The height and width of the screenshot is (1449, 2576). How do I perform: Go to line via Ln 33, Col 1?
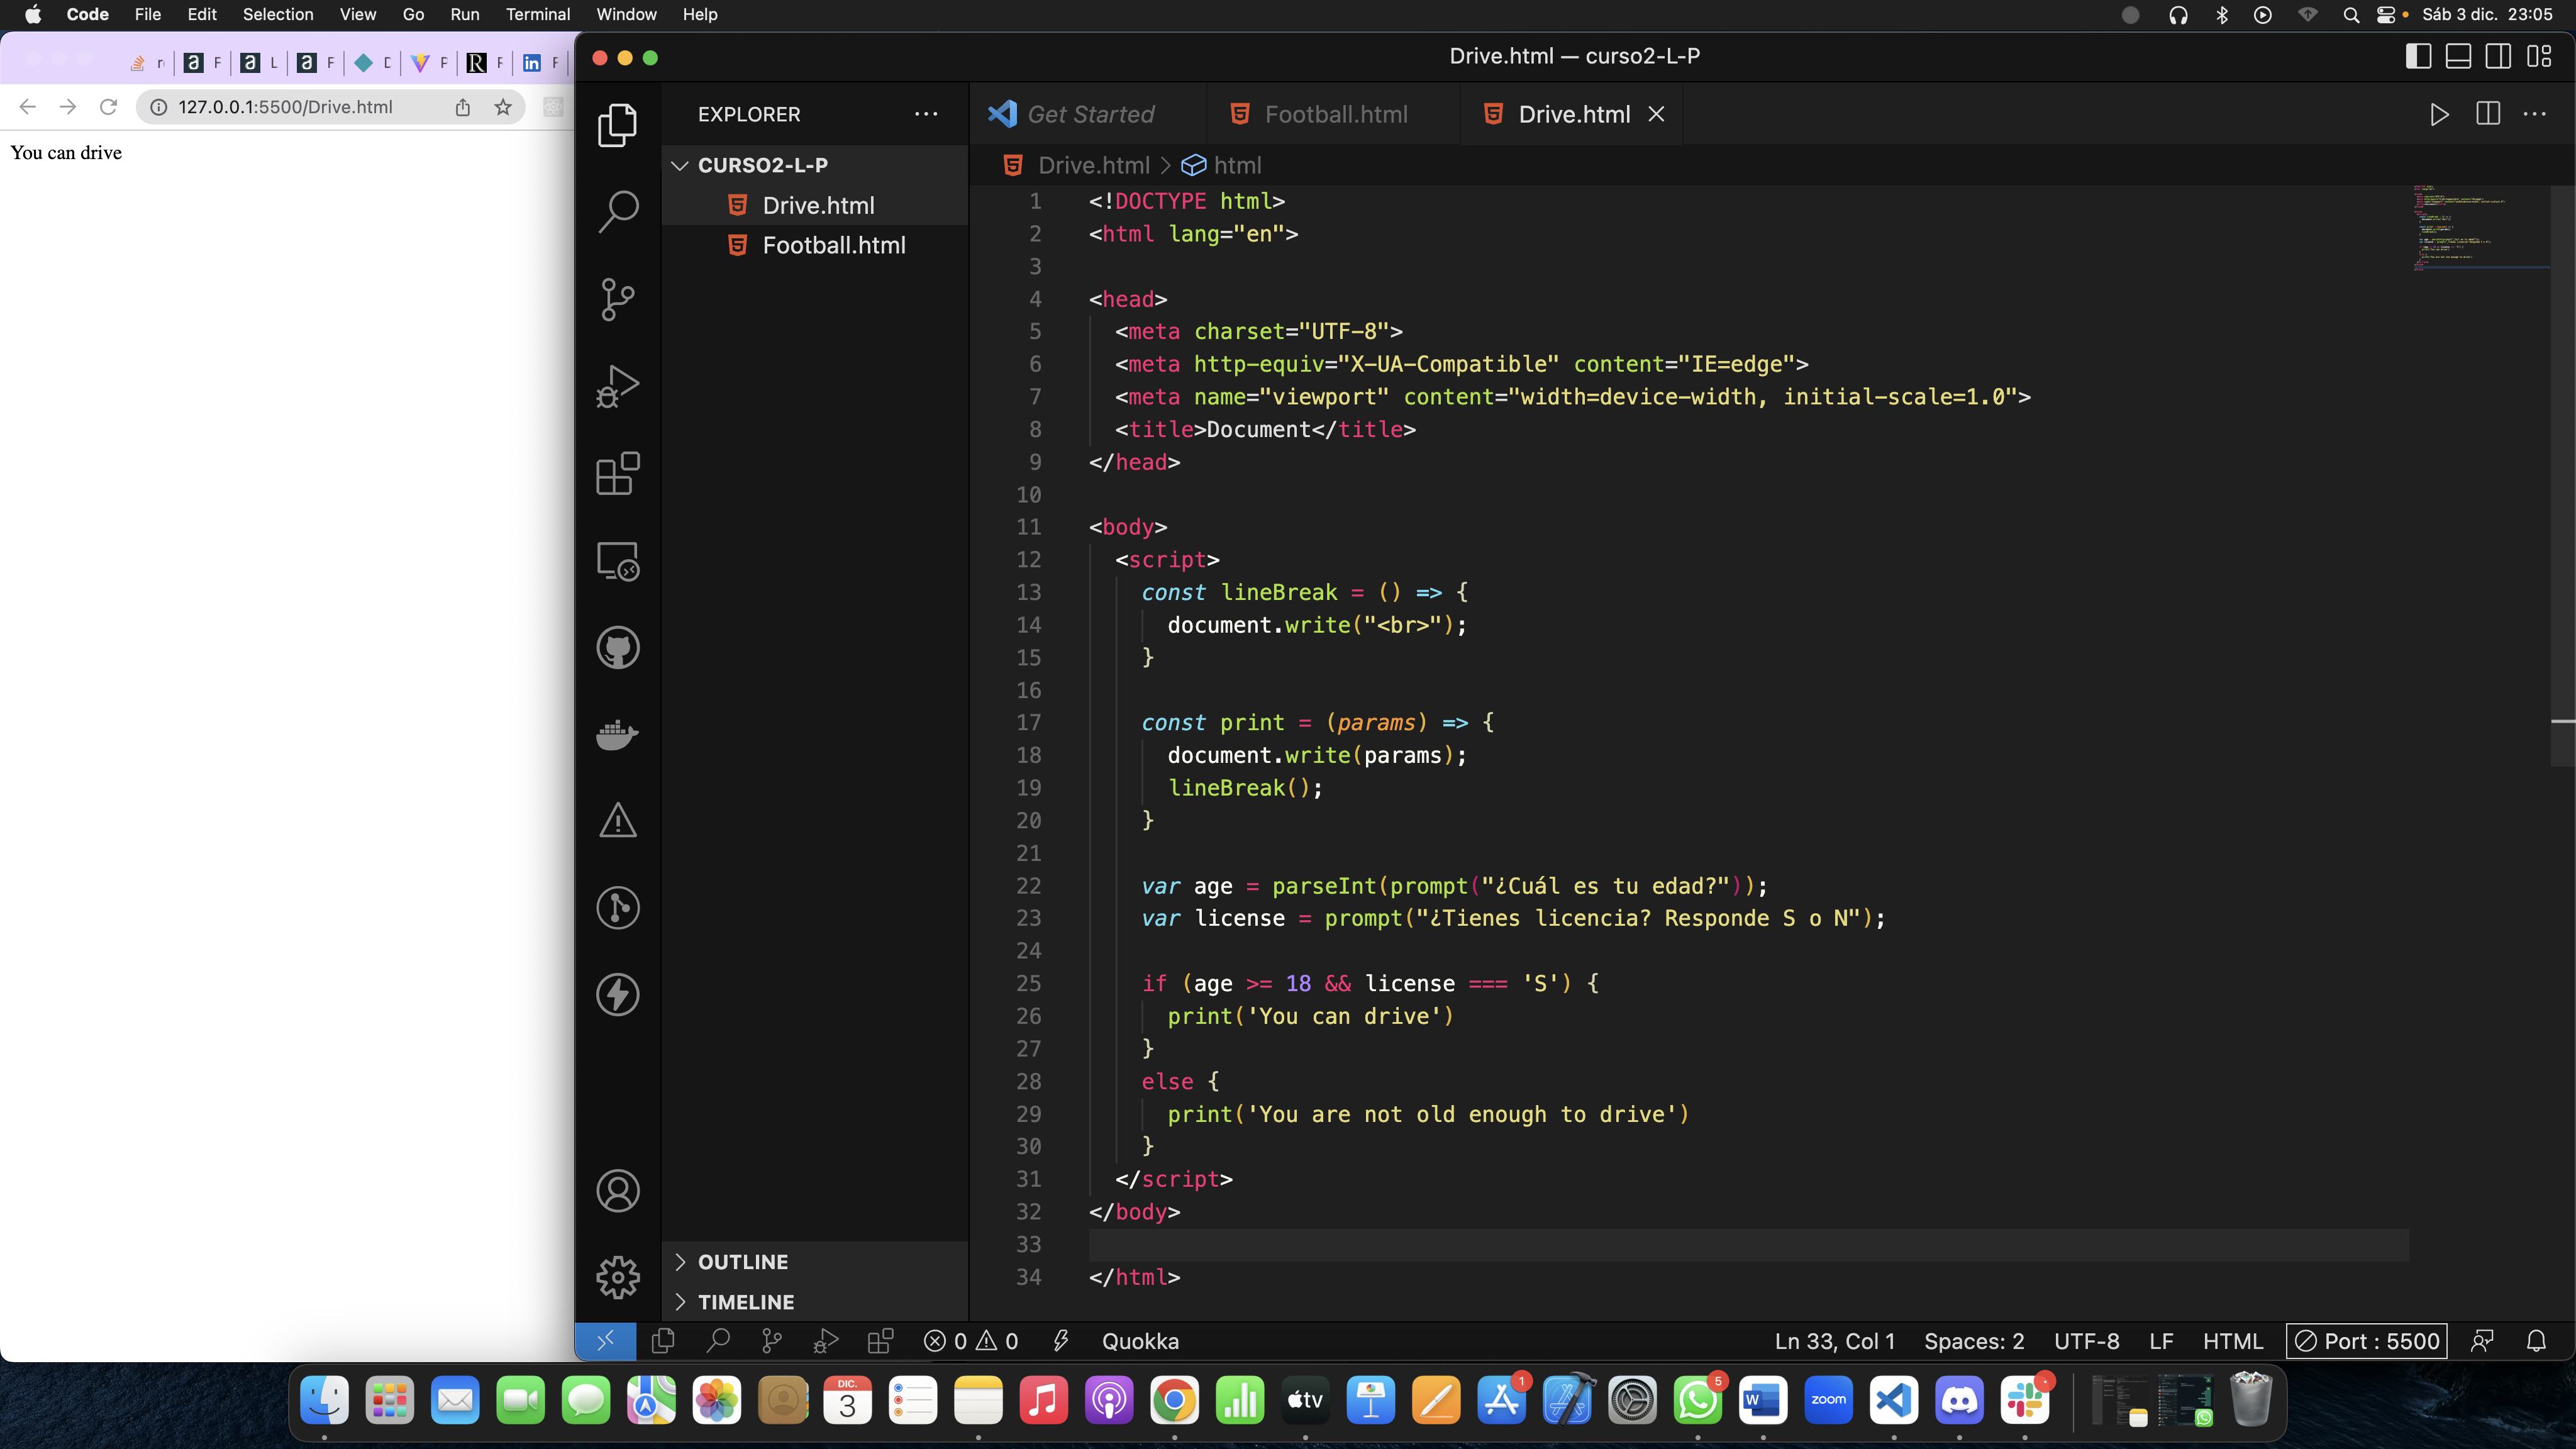(1834, 1341)
